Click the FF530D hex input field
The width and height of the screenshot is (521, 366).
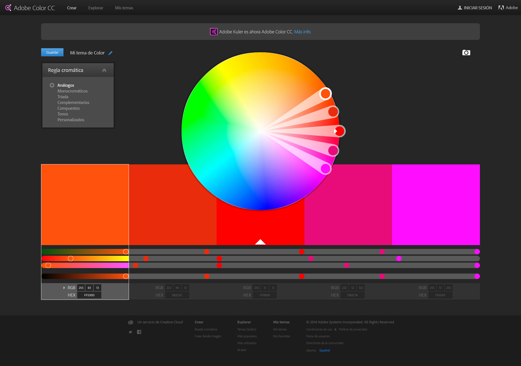coord(89,295)
